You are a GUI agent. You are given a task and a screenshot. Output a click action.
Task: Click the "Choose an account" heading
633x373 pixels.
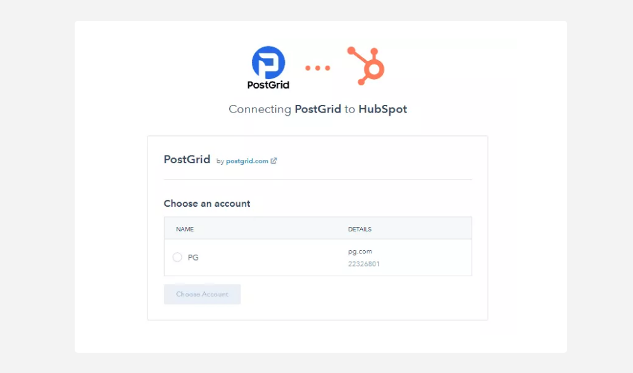coord(207,204)
